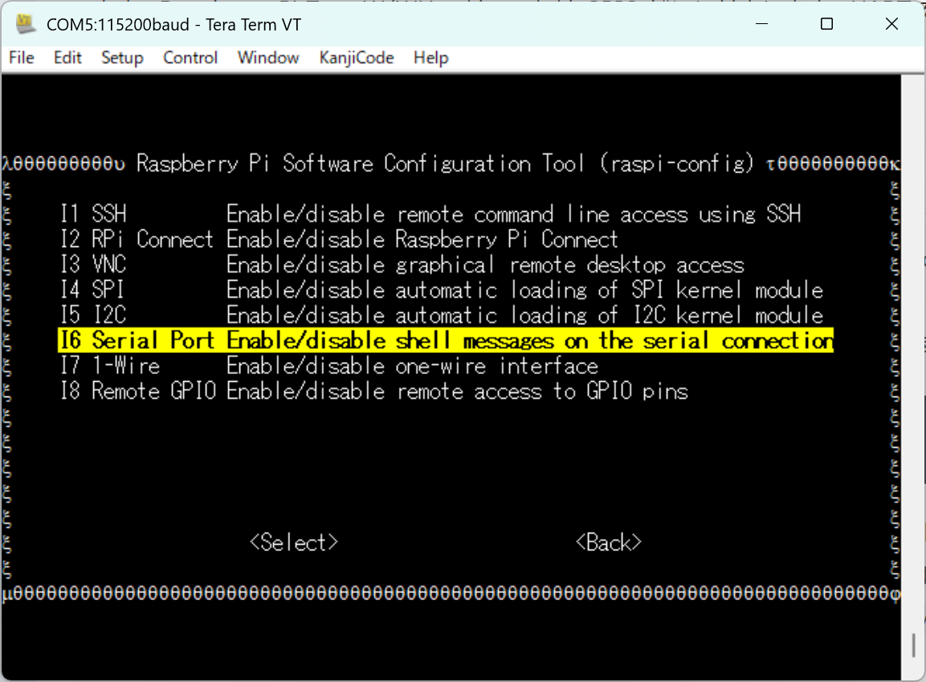926x682 pixels.
Task: Select the I8 Remote GPIO row
Action: 374,392
